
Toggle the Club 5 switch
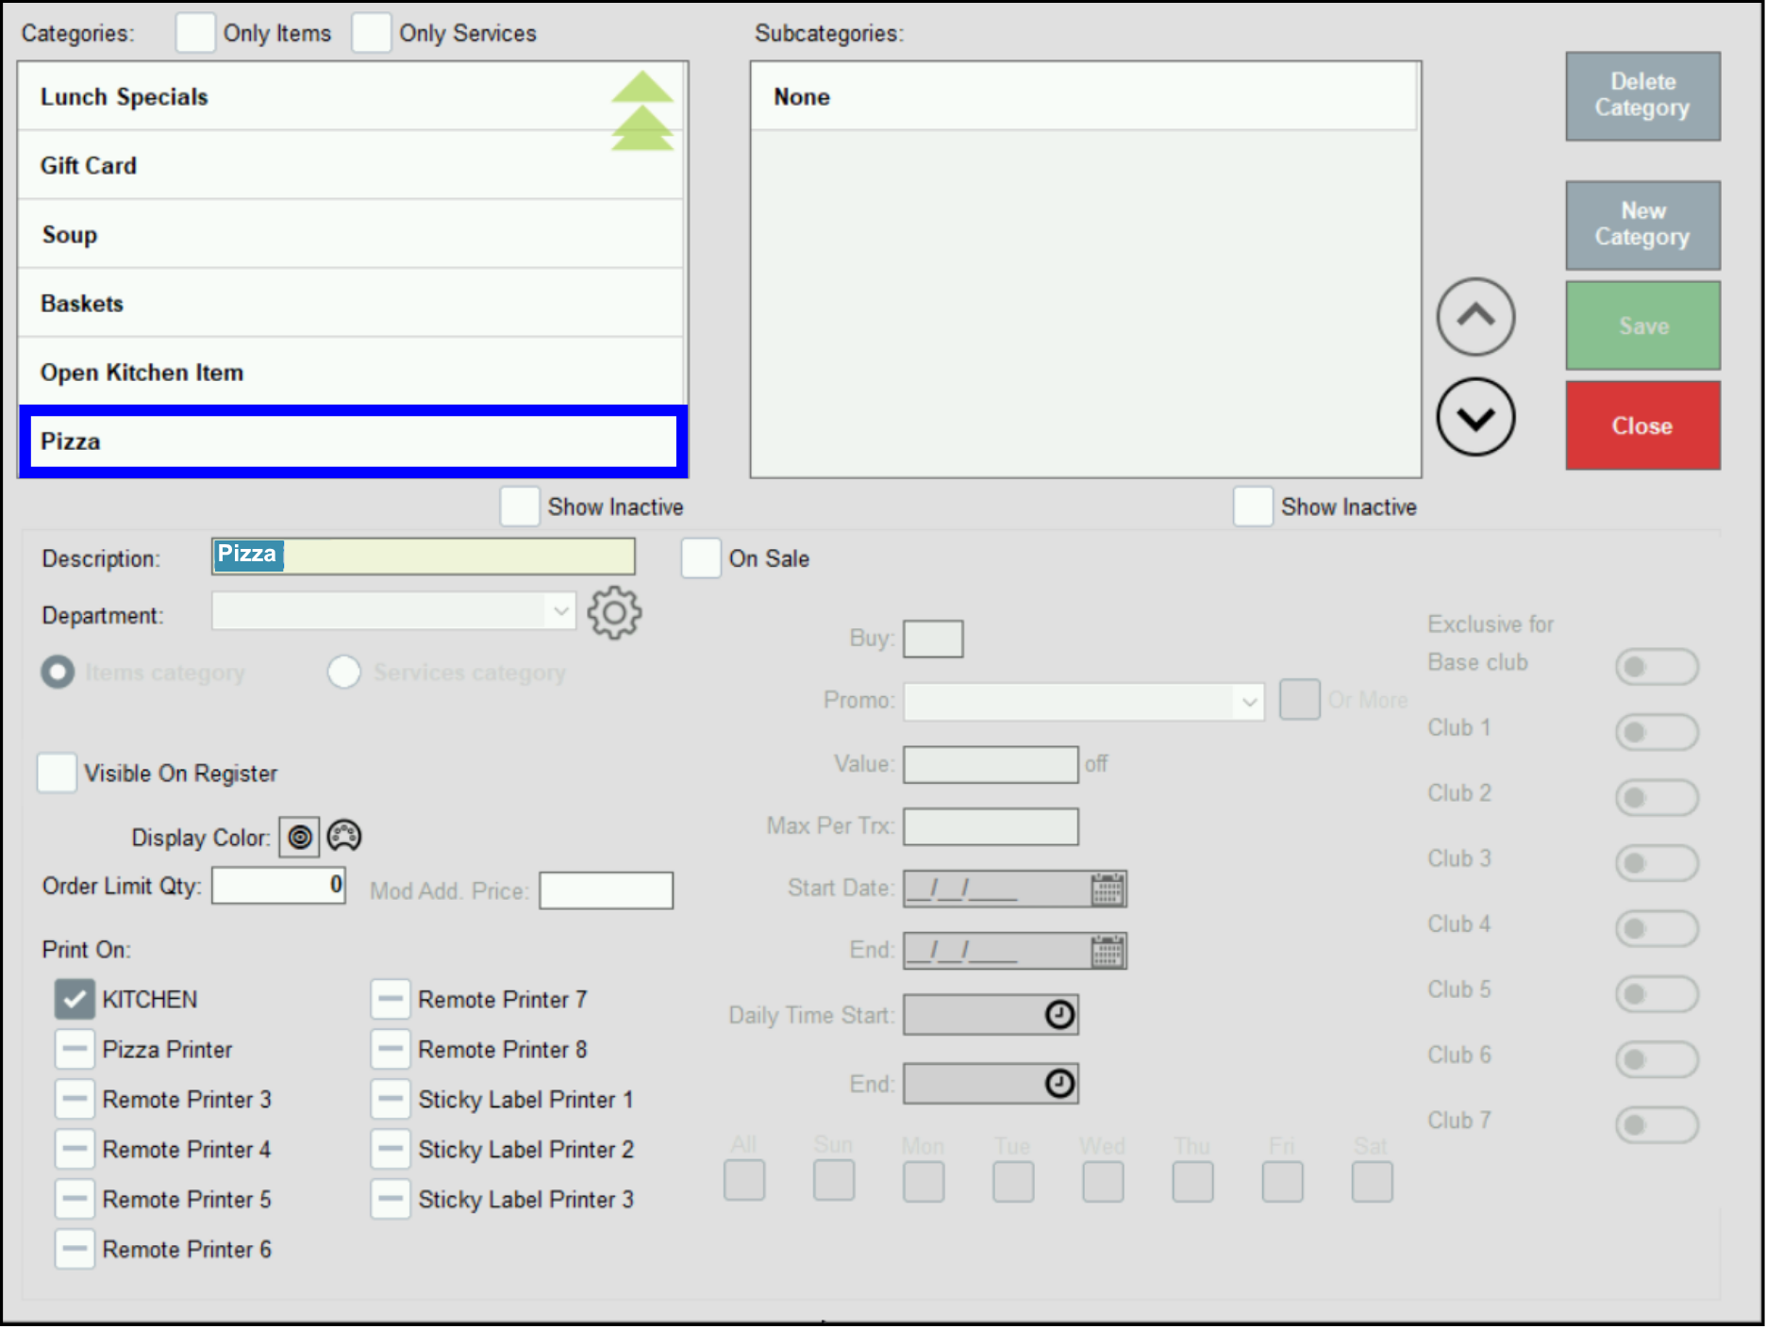click(1657, 993)
